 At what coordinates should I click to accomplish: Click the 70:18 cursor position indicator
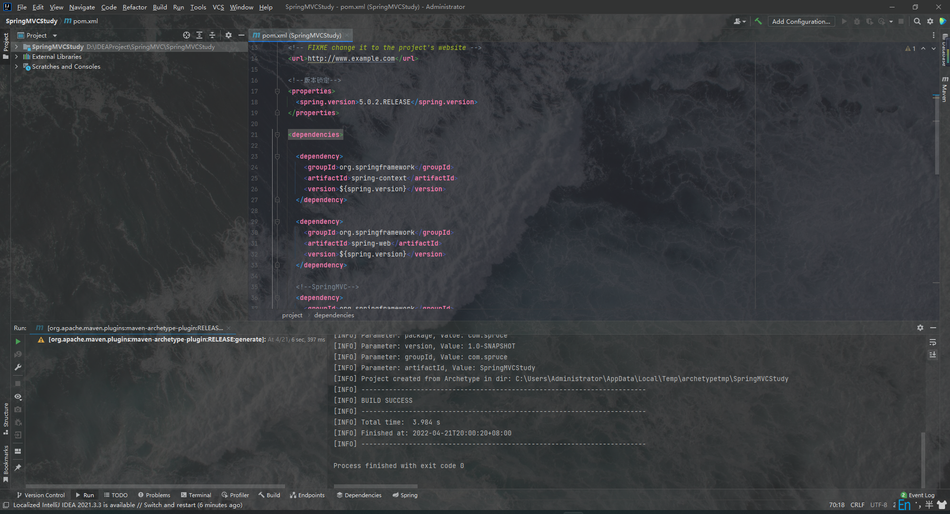pyautogui.click(x=837, y=505)
